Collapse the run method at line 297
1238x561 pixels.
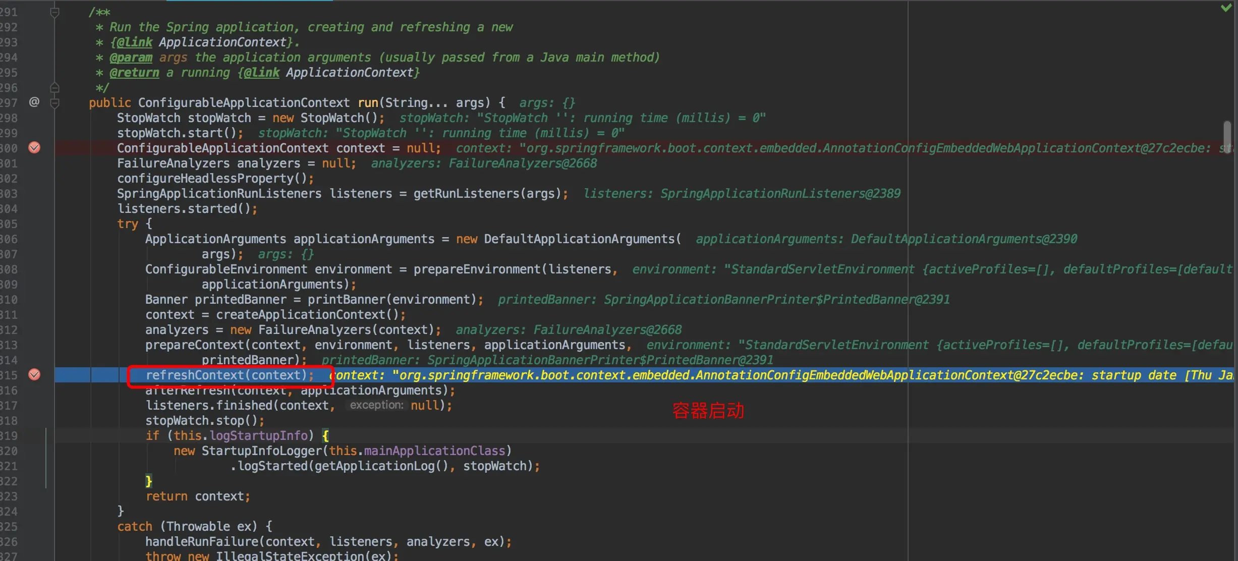[54, 103]
